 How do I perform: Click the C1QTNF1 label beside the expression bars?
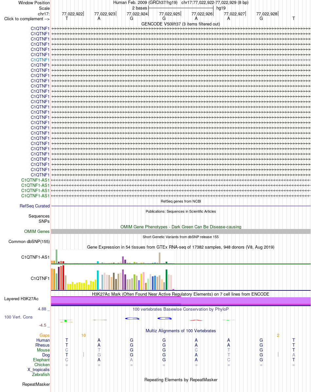click(40, 279)
